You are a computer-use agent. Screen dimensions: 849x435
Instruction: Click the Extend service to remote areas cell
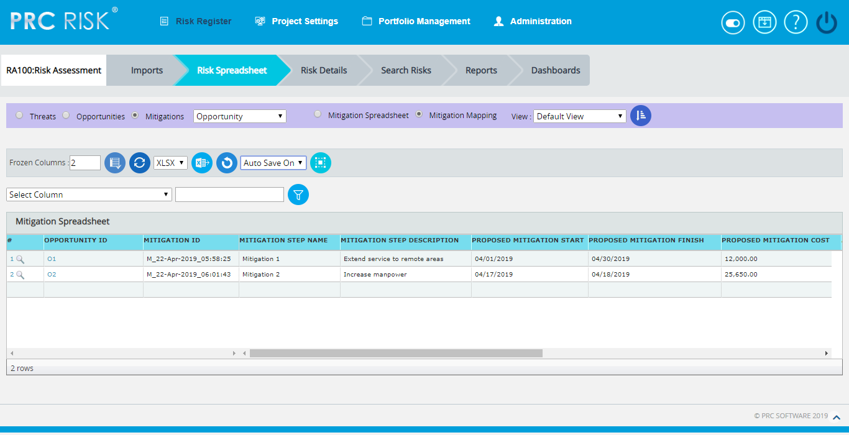click(405, 259)
